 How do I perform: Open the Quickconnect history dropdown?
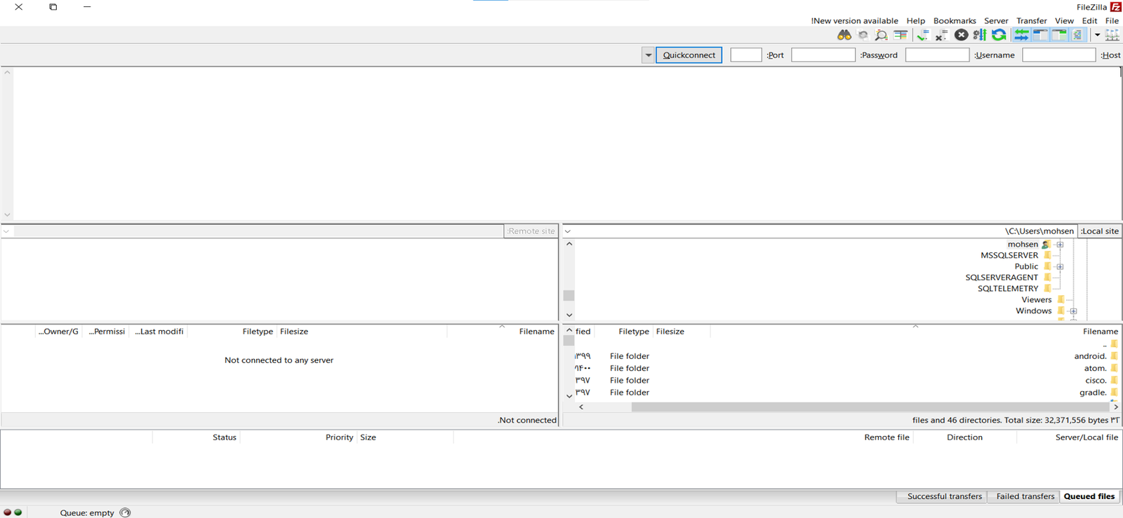tap(648, 55)
